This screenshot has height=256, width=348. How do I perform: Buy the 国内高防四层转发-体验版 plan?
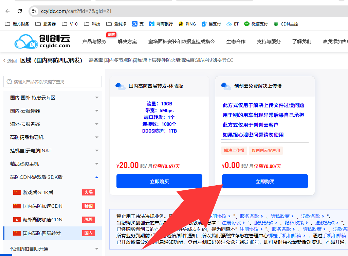(x=159, y=182)
